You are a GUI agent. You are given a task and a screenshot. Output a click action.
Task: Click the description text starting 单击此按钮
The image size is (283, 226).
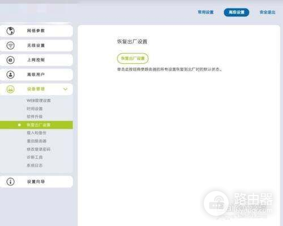coord(170,69)
